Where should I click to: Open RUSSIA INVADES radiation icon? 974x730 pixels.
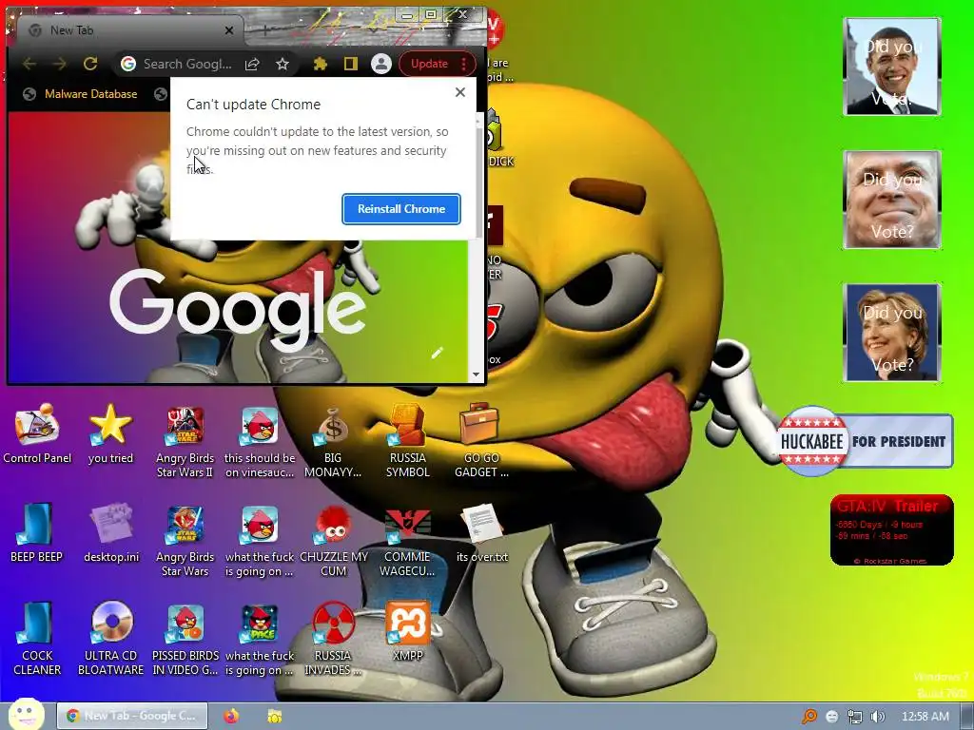click(x=333, y=640)
